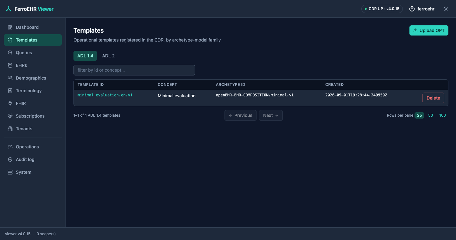Click the 0 scope(s) status bar entry
The height and width of the screenshot is (240, 456).
pos(46,234)
